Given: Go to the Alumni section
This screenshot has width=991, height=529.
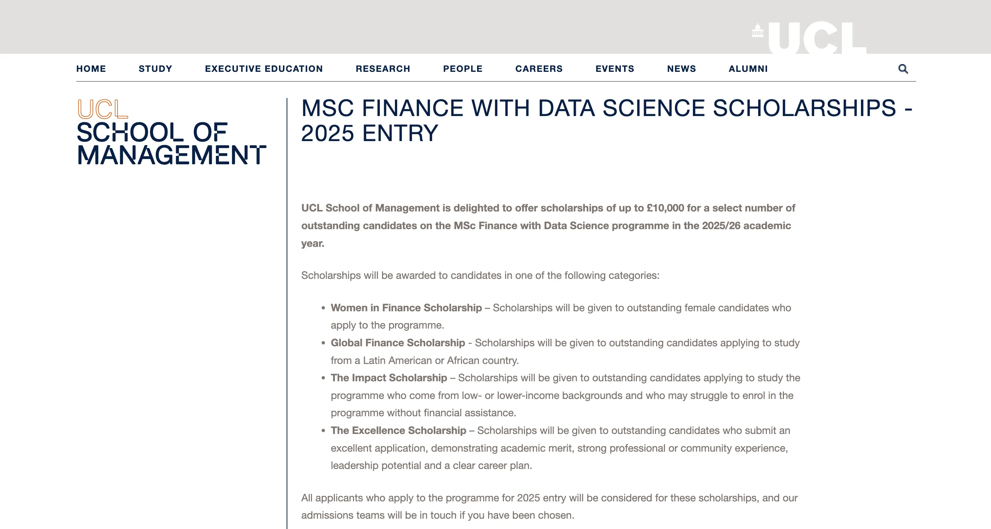Looking at the screenshot, I should coord(748,69).
